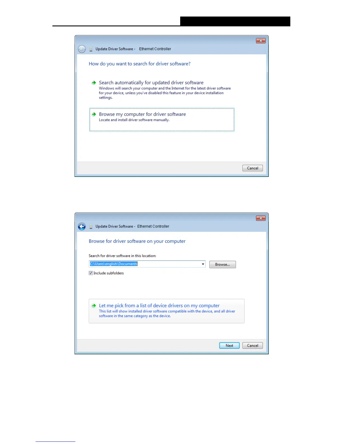Image resolution: width=343 pixels, height=444 pixels.
Task: Click device icon in lower dialog title
Action: pos(91,226)
